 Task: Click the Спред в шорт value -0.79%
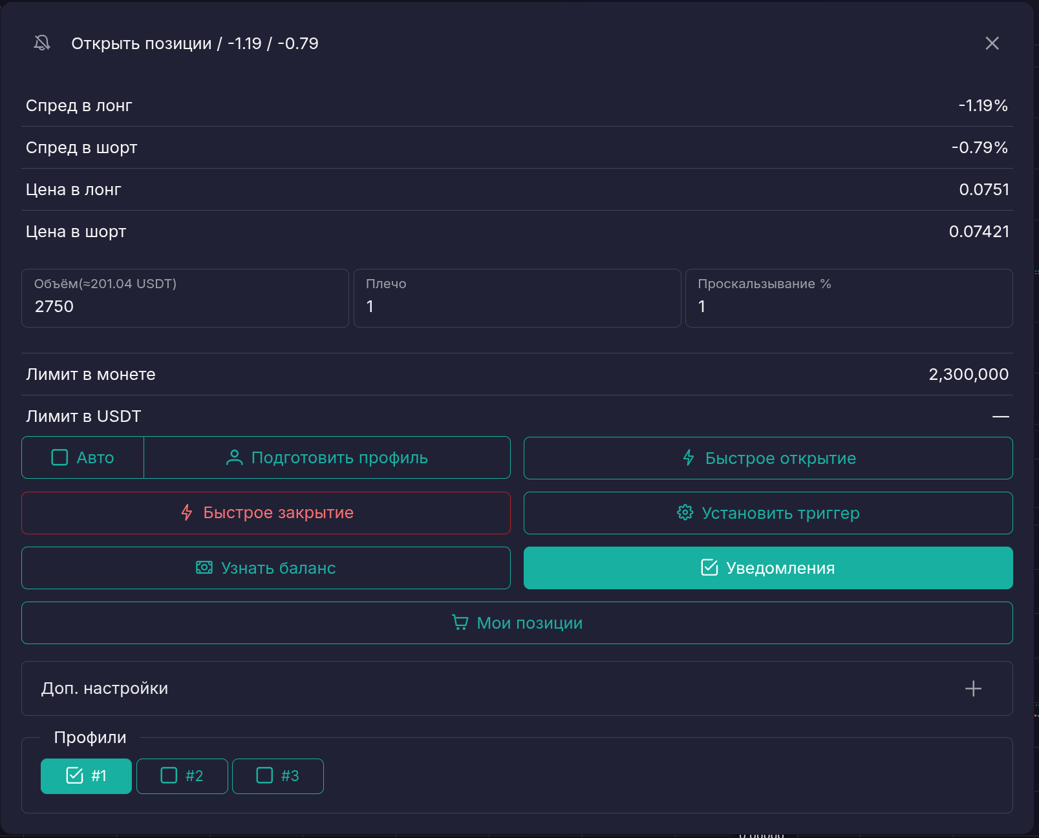(980, 147)
